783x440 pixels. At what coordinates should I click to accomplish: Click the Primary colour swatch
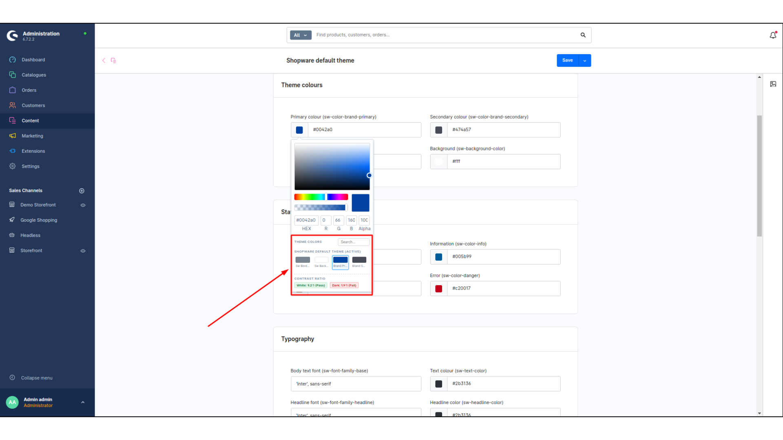click(x=299, y=130)
